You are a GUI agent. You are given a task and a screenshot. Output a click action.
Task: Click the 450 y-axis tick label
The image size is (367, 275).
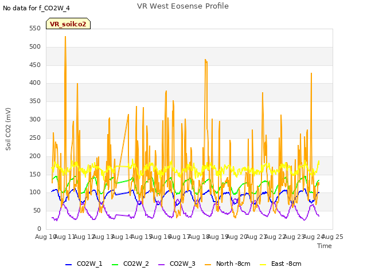point(35,65)
